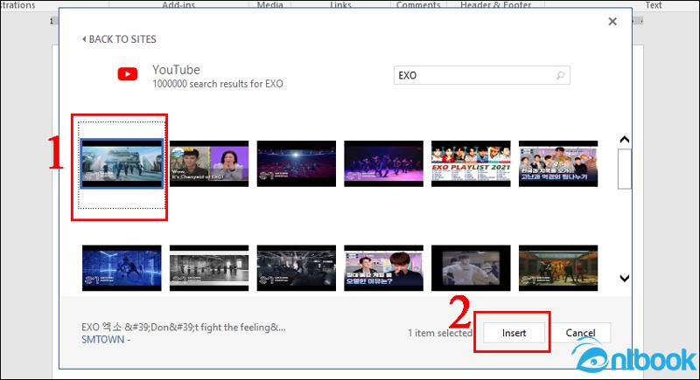
Task: Click the YouTube logo icon
Action: coord(128,74)
